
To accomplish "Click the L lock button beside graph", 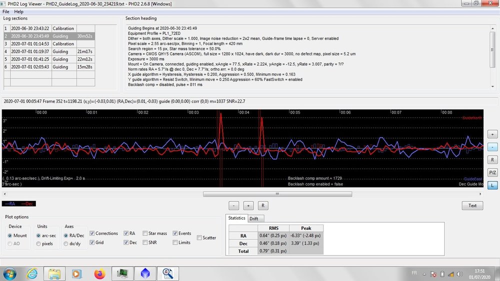I will [x=492, y=185].
